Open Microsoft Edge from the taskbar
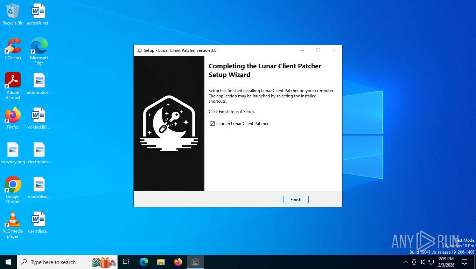The width and height of the screenshot is (476, 269). (x=144, y=262)
